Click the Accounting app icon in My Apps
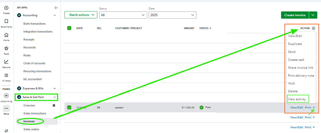The height and width of the screenshot is (133, 321). [19, 15]
